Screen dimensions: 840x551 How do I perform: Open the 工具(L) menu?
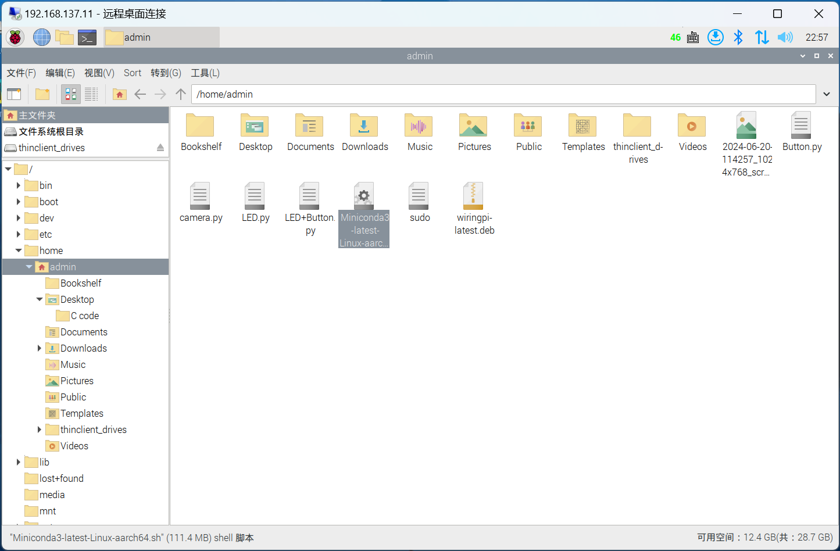(x=205, y=73)
